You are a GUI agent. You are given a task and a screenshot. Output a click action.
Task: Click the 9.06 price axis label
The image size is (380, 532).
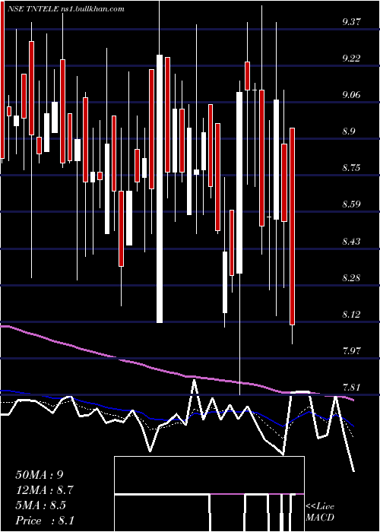click(351, 95)
